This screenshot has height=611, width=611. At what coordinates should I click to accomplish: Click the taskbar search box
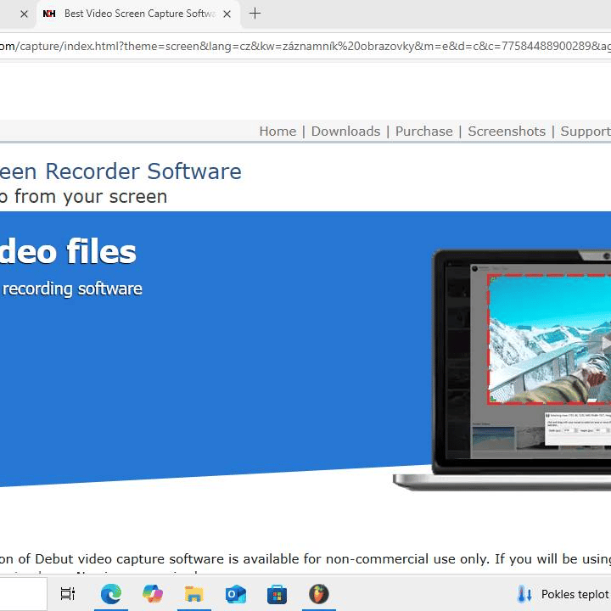tap(24, 594)
